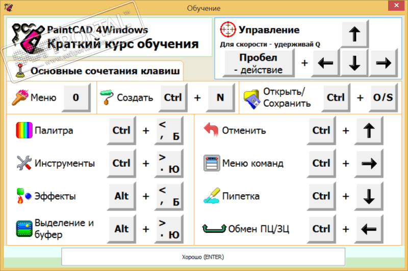Click the > Ю key in Выделение и буфер row
Image resolution: width=408 pixels, height=271 pixels.
(169, 229)
